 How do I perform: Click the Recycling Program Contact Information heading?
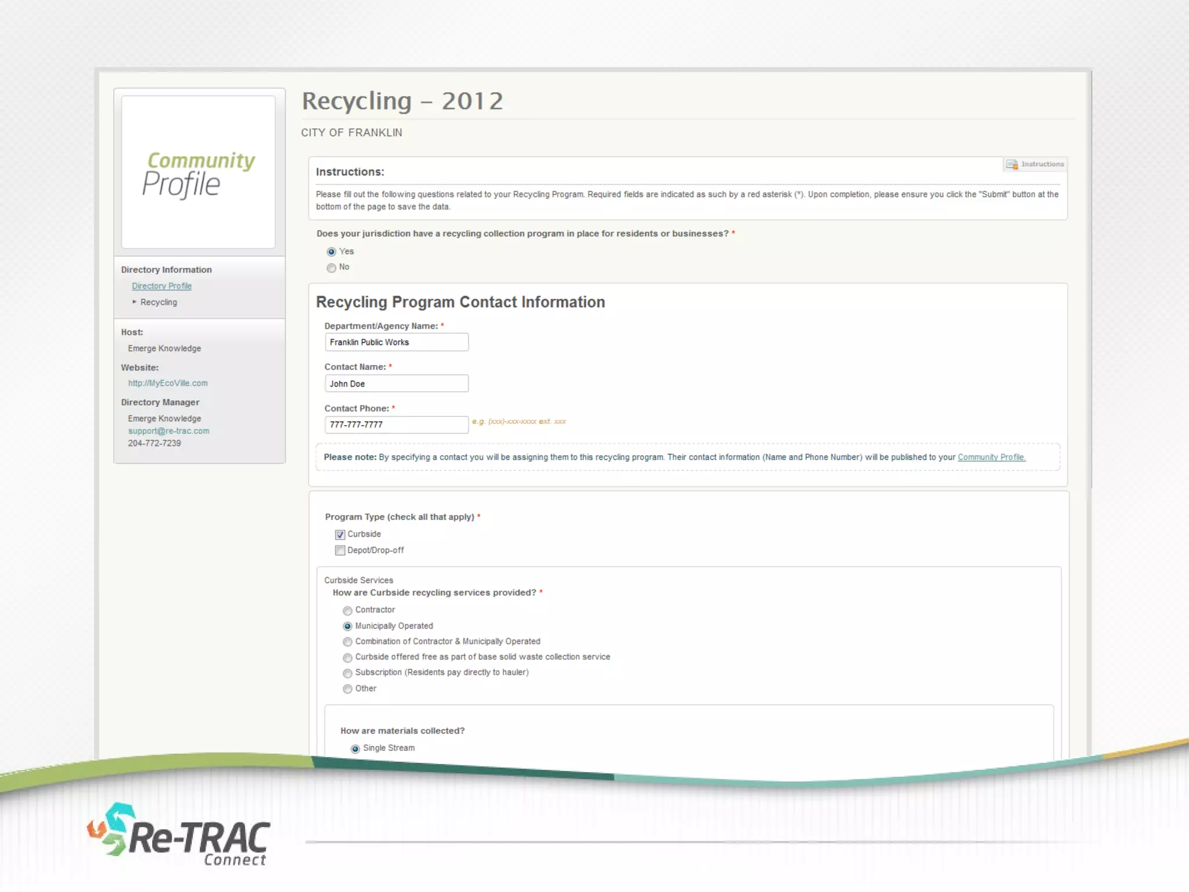[460, 302]
